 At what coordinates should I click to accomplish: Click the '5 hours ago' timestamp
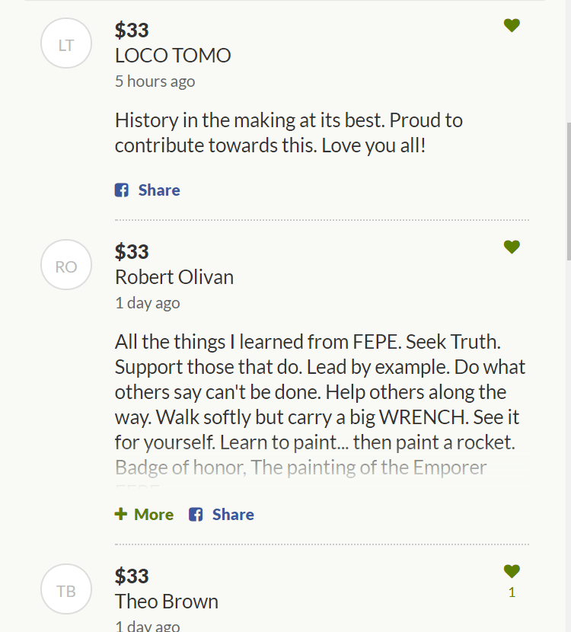155,81
